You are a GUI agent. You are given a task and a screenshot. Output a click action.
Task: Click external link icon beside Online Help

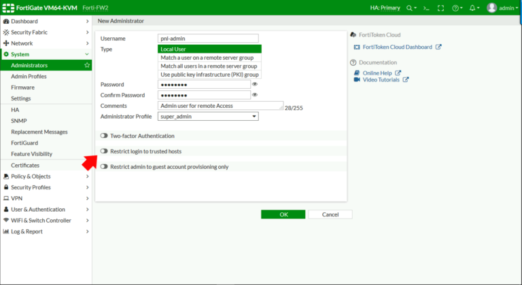[398, 73]
